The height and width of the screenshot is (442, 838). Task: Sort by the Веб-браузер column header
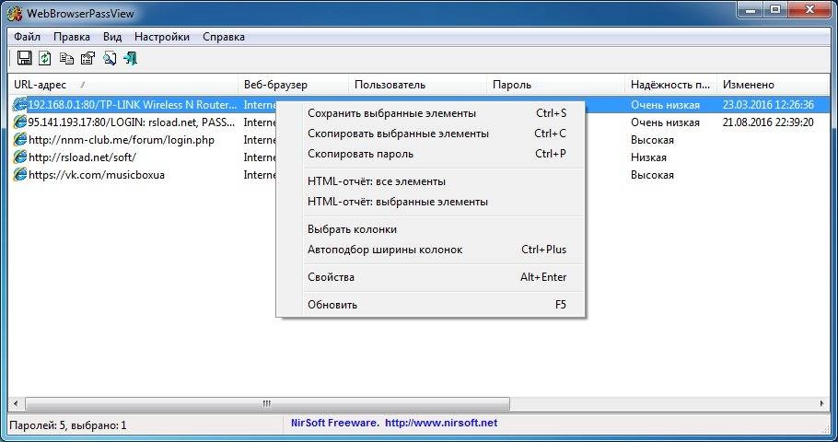293,85
